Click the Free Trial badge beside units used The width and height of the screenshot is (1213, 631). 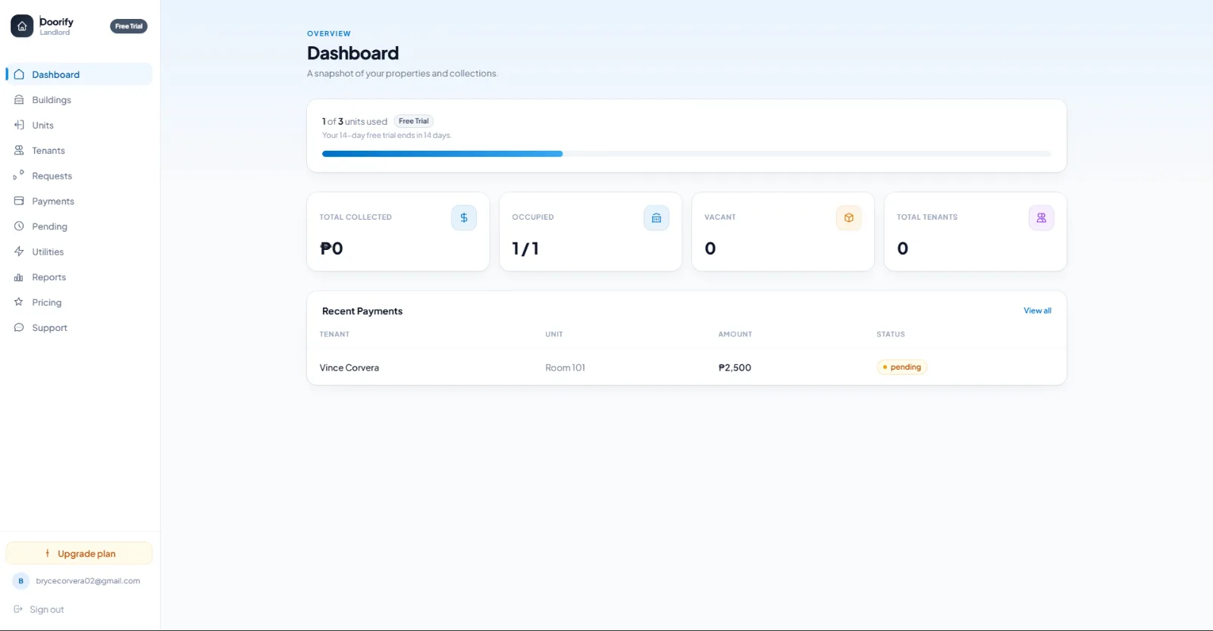point(413,121)
